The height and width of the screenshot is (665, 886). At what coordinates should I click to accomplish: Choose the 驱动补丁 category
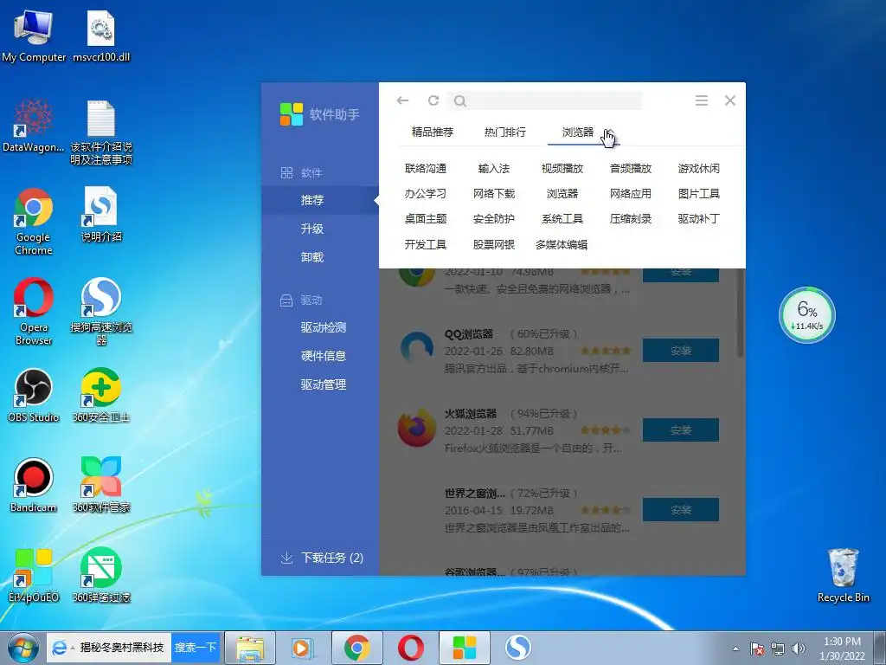(699, 219)
